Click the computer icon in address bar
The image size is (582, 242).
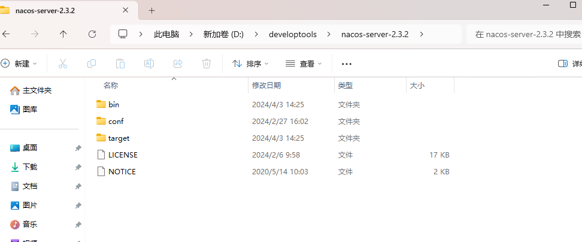[x=123, y=34]
